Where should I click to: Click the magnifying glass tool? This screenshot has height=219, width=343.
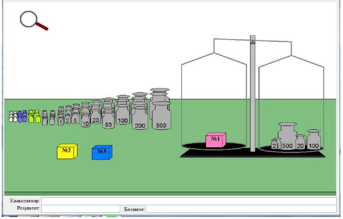[x=34, y=21]
